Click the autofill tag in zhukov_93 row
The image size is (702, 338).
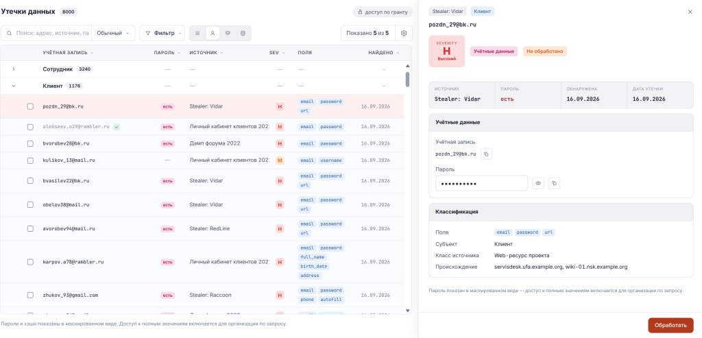(x=331, y=300)
